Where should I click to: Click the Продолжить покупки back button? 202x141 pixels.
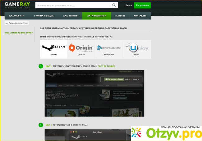[x=17, y=23]
